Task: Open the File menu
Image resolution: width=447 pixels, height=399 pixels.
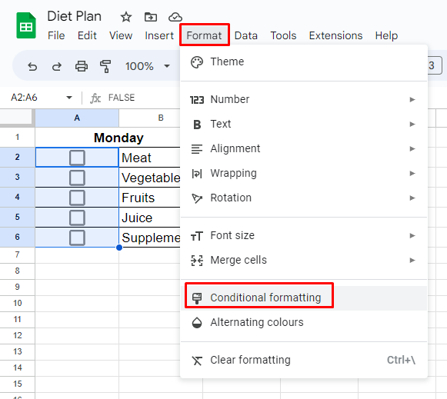Action: [56, 35]
